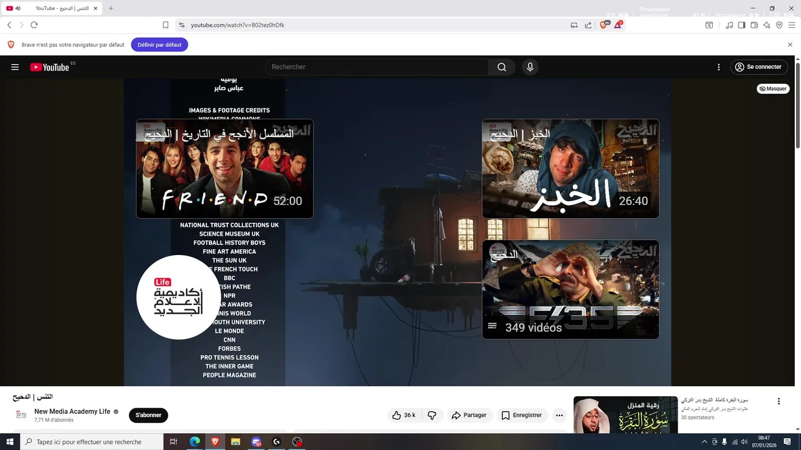Open the الخبز 26:40 end-screen video
The height and width of the screenshot is (450, 801).
point(571,169)
